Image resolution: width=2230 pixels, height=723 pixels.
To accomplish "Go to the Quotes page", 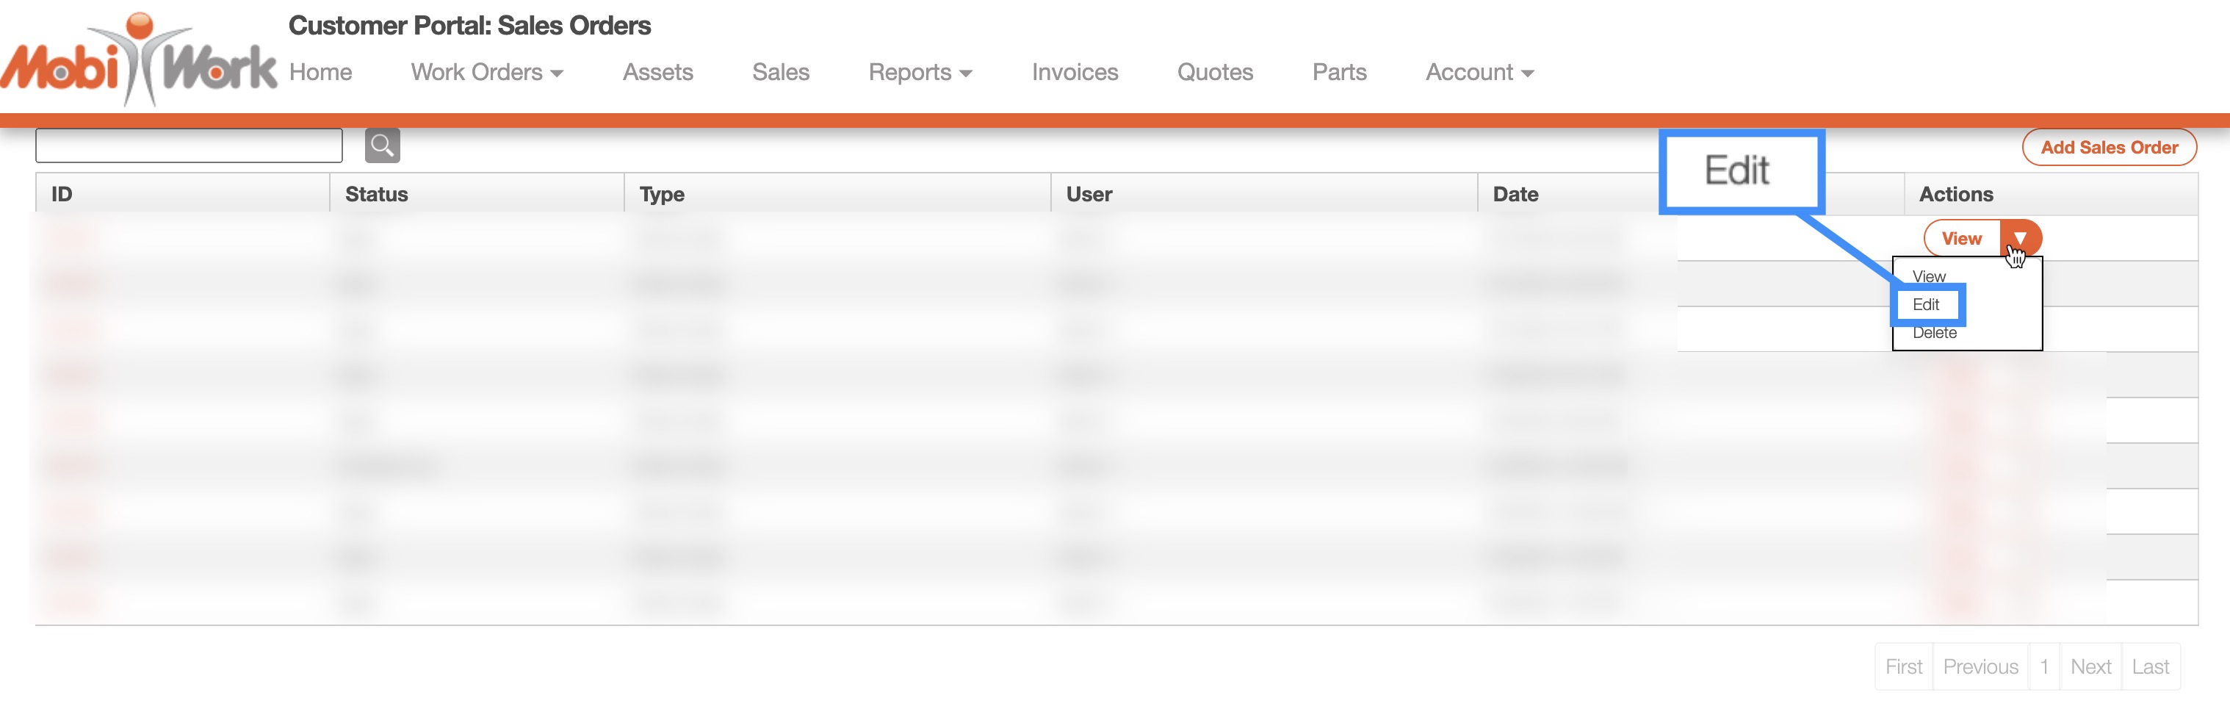I will [1215, 73].
